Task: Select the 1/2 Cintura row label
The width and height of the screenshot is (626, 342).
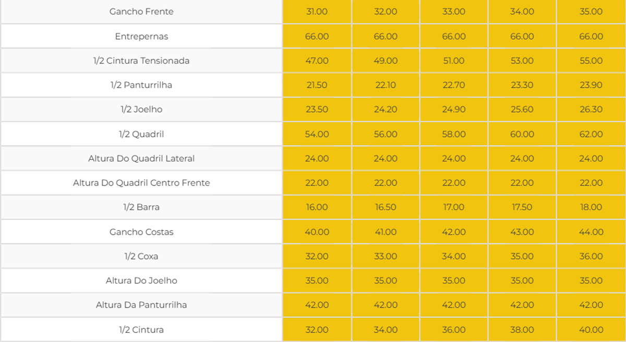Action: pos(141,330)
